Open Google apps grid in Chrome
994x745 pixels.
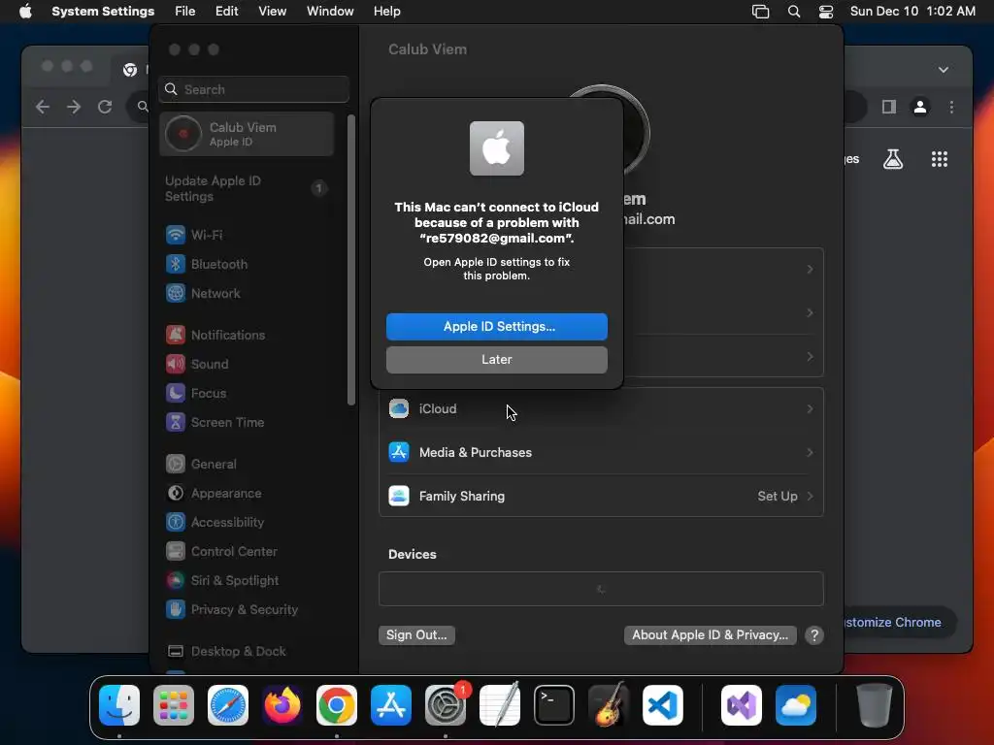940,159
